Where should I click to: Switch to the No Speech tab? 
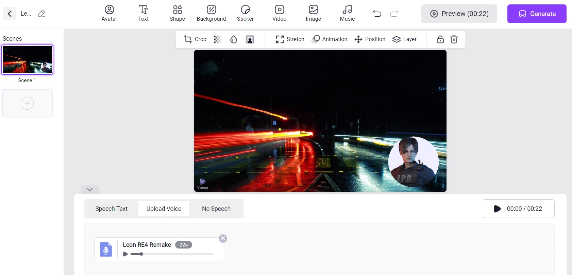click(x=216, y=209)
